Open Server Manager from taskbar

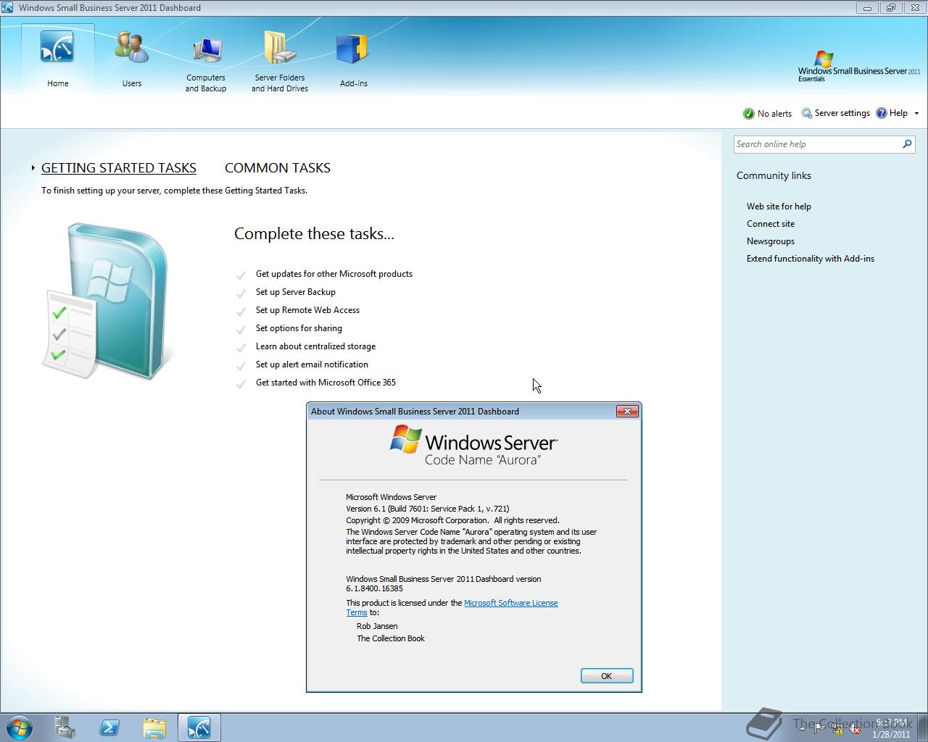click(x=65, y=728)
